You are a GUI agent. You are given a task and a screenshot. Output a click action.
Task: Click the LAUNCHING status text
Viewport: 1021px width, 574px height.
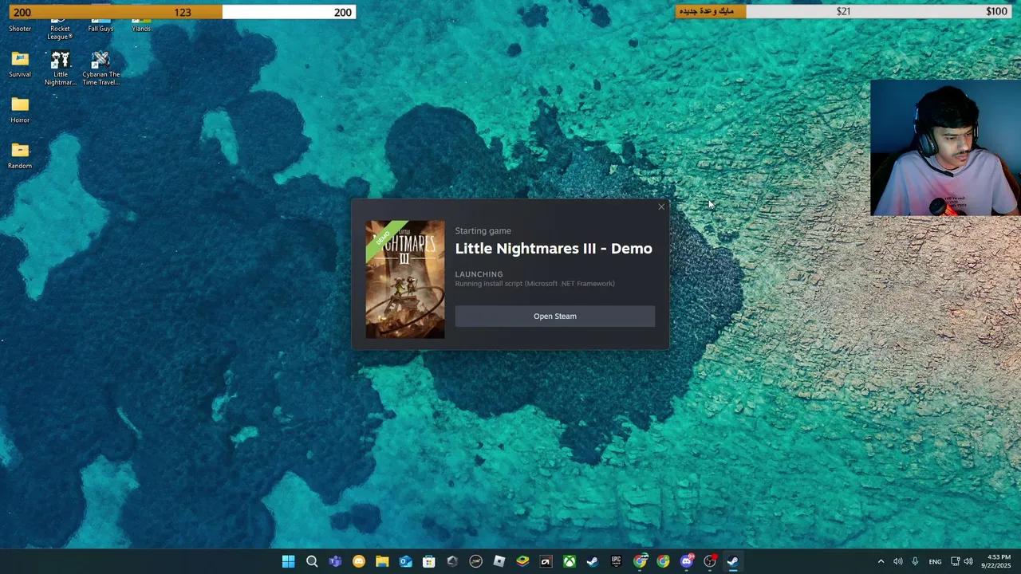point(479,274)
